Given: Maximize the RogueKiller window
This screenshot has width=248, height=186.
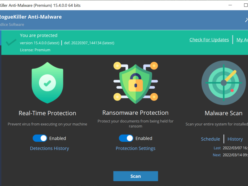Looking at the screenshot, I should coord(246,5).
